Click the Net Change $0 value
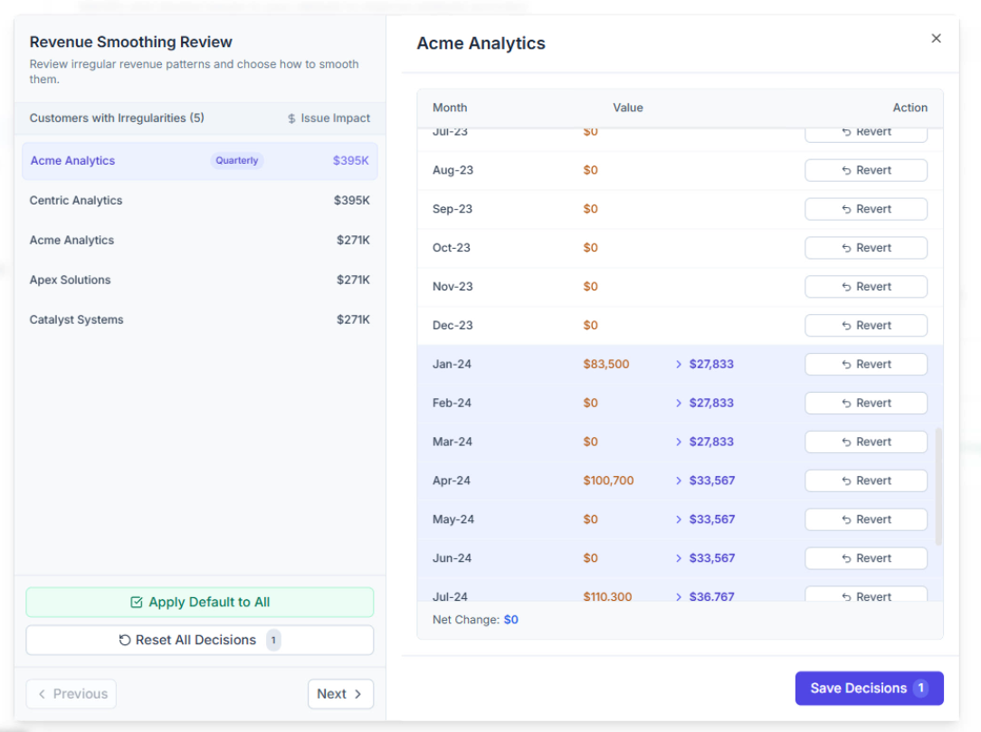This screenshot has width=981, height=732. click(510, 619)
